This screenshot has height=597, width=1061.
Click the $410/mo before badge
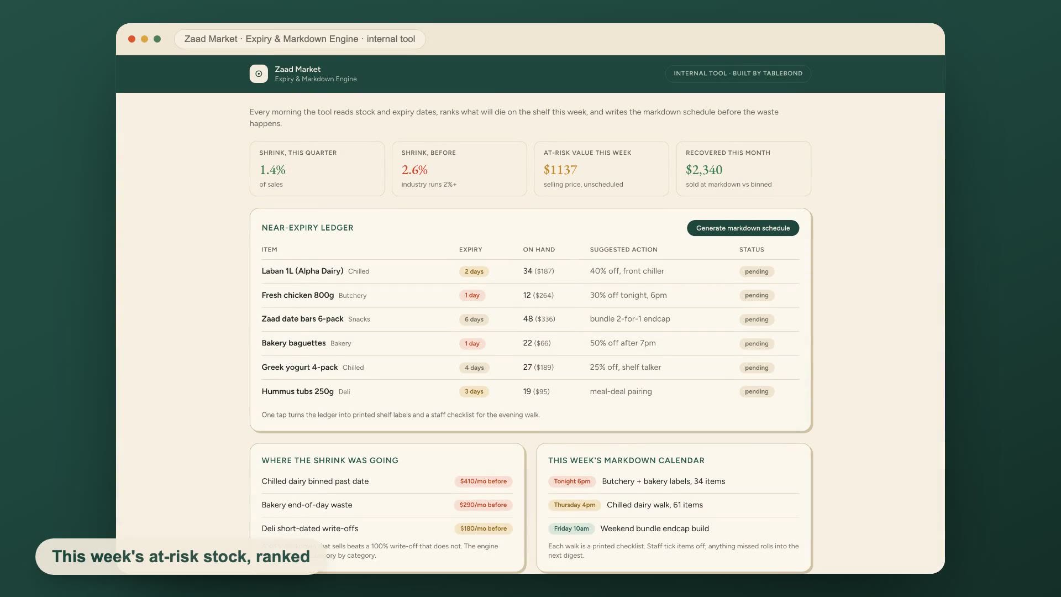[483, 481]
